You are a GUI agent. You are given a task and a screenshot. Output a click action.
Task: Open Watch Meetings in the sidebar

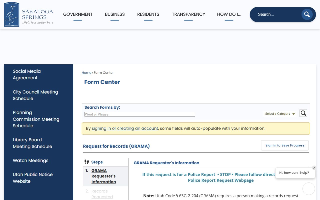(30, 160)
